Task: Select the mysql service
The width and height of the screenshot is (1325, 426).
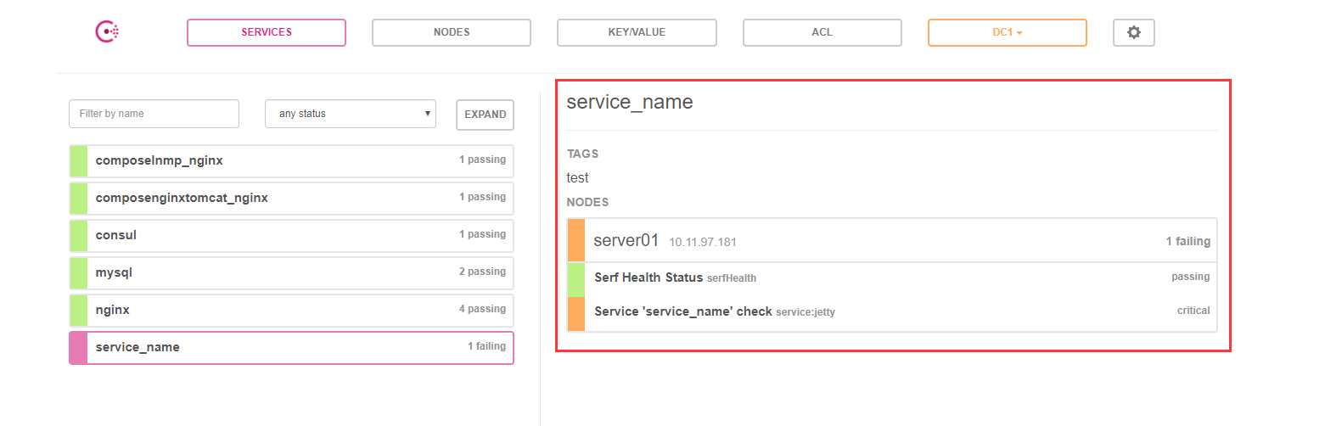Action: 291,272
